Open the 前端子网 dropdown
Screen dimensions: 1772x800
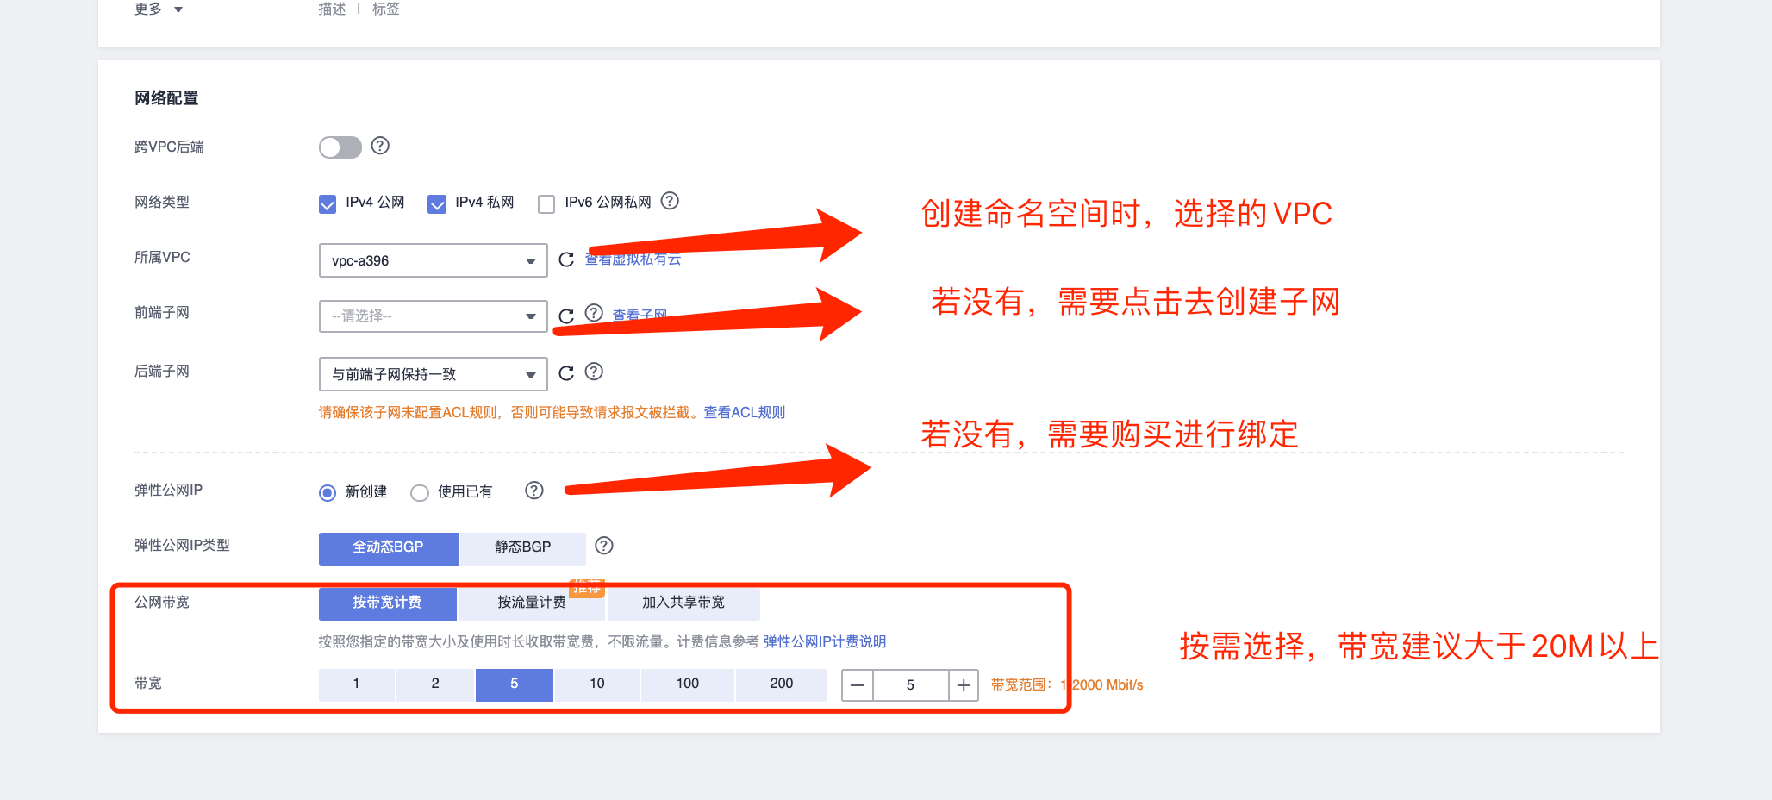pyautogui.click(x=433, y=316)
